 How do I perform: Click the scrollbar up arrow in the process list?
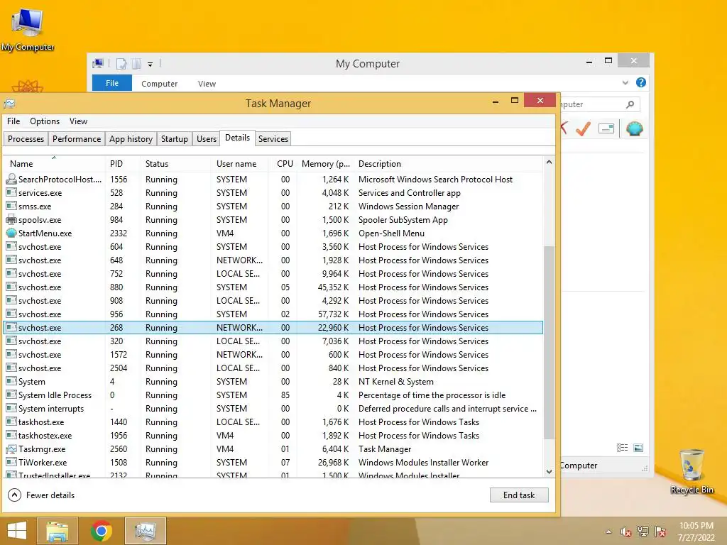click(549, 163)
